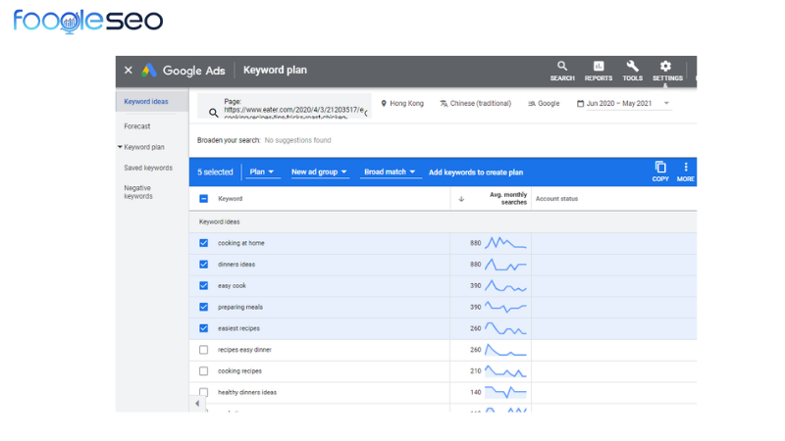Screen dimensions: 785x441
Task: Close keyword plan with X icon
Action: pyautogui.click(x=129, y=71)
